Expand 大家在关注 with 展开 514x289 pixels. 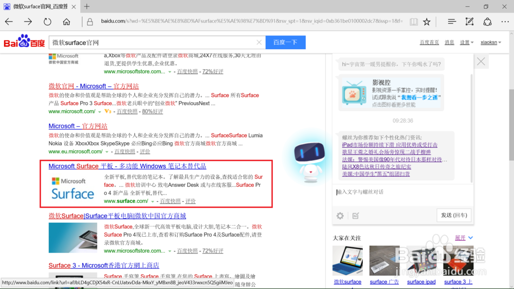pos(464,238)
